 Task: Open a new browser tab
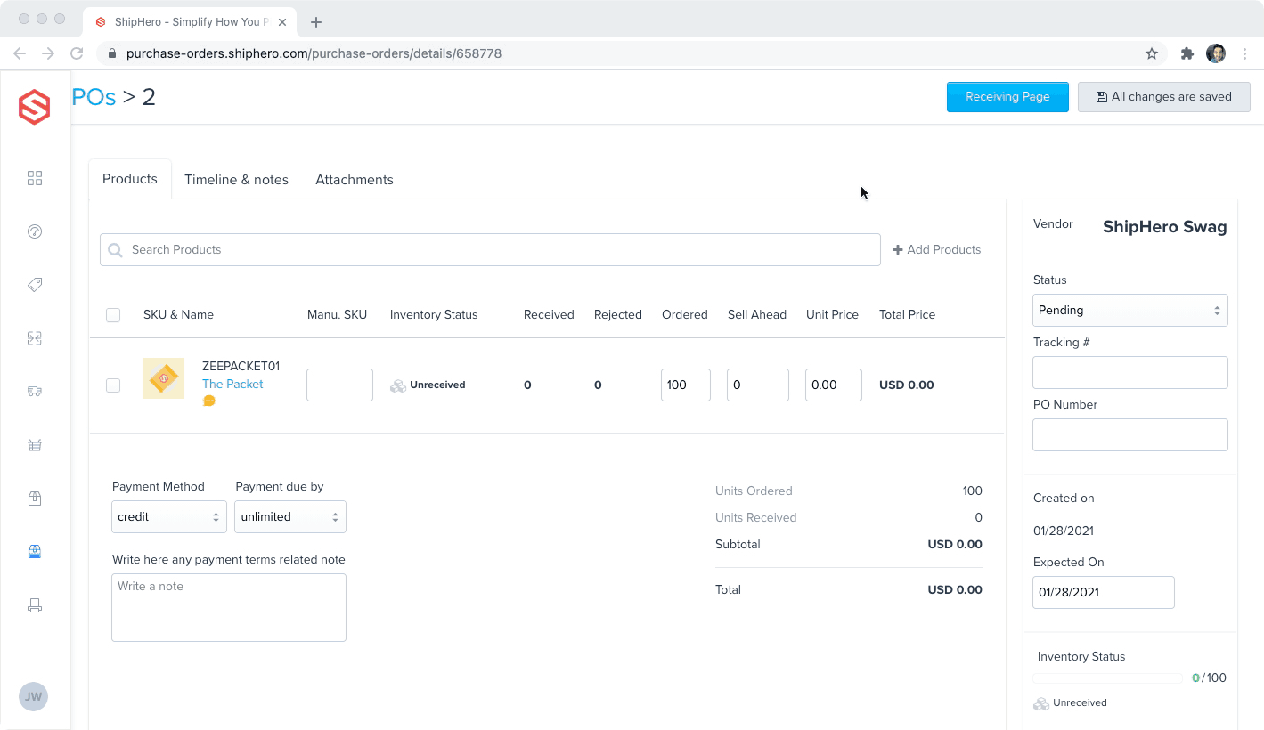(316, 22)
